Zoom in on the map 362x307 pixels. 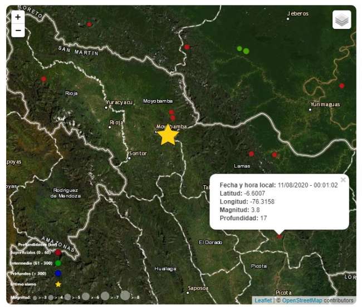pos(18,17)
